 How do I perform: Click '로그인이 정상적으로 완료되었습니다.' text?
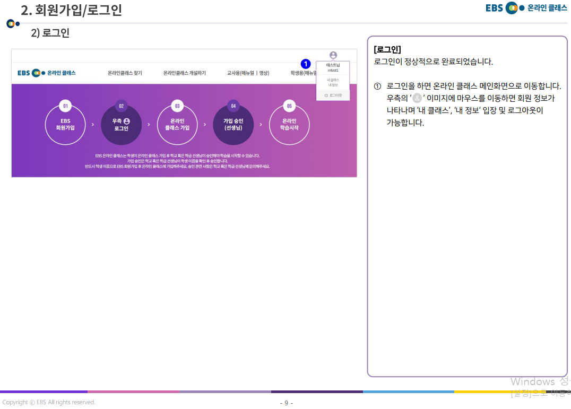[x=434, y=62]
